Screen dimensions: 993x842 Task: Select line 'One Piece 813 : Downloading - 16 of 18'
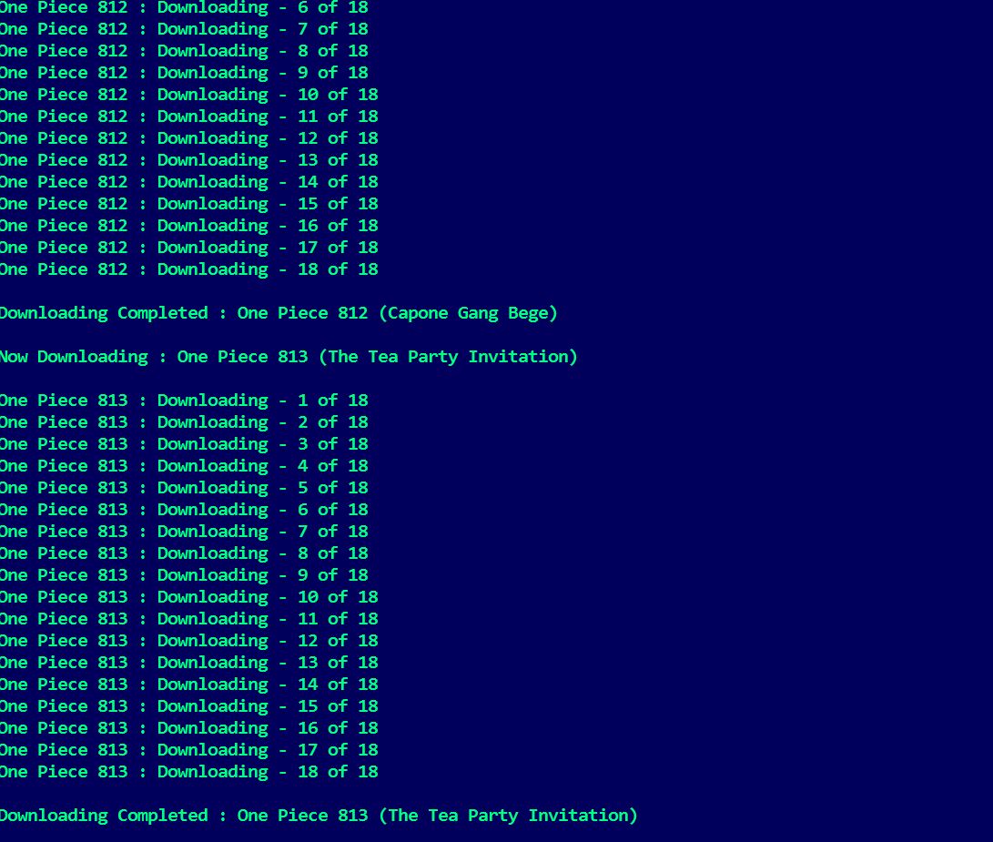[188, 728]
